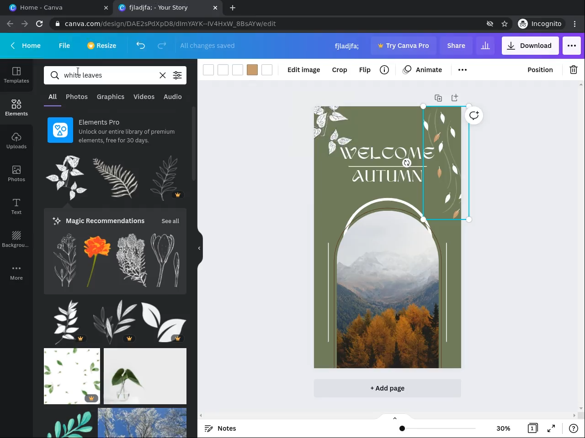Open search filter options
Screen dimensions: 585x438
[177, 75]
